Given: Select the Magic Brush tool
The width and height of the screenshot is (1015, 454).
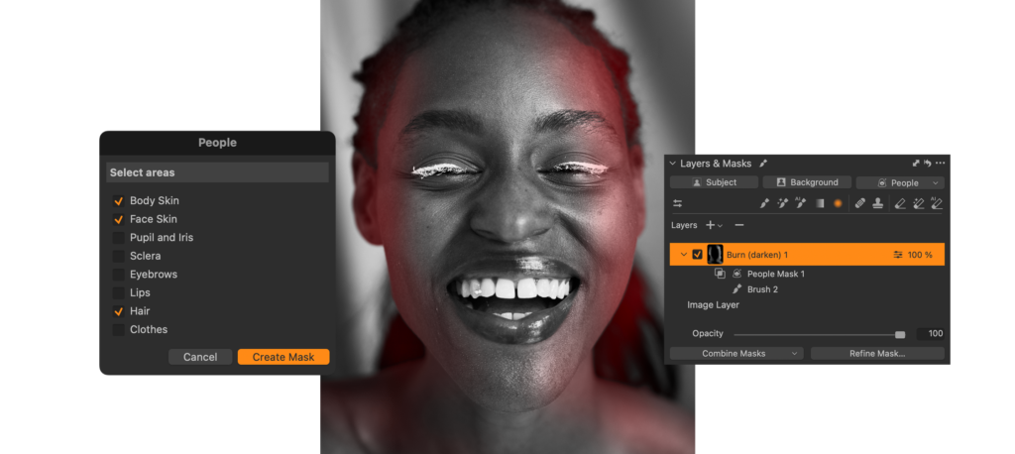Looking at the screenshot, I should pyautogui.click(x=783, y=203).
